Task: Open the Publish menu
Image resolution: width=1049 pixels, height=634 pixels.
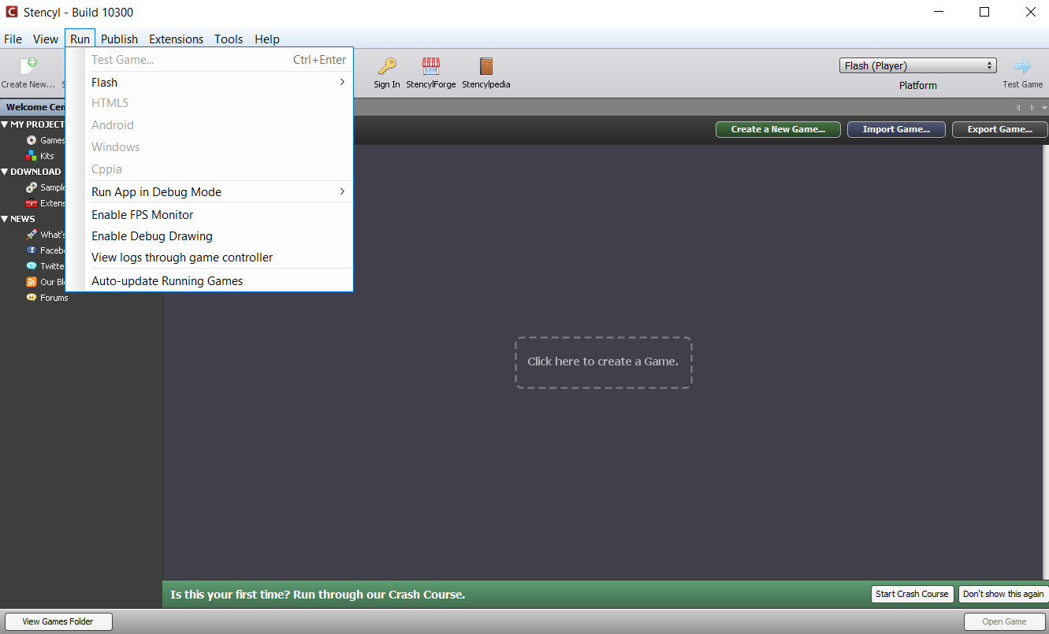Action: (x=119, y=39)
